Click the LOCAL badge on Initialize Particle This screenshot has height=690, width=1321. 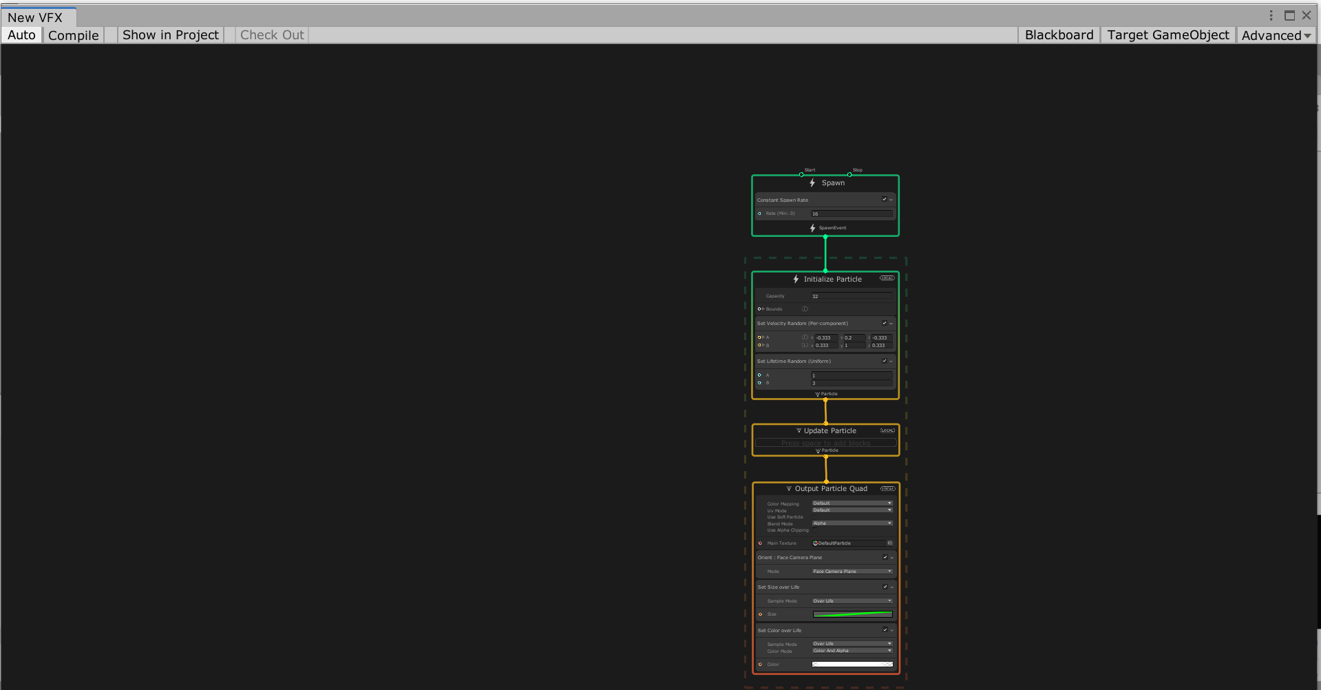point(887,278)
